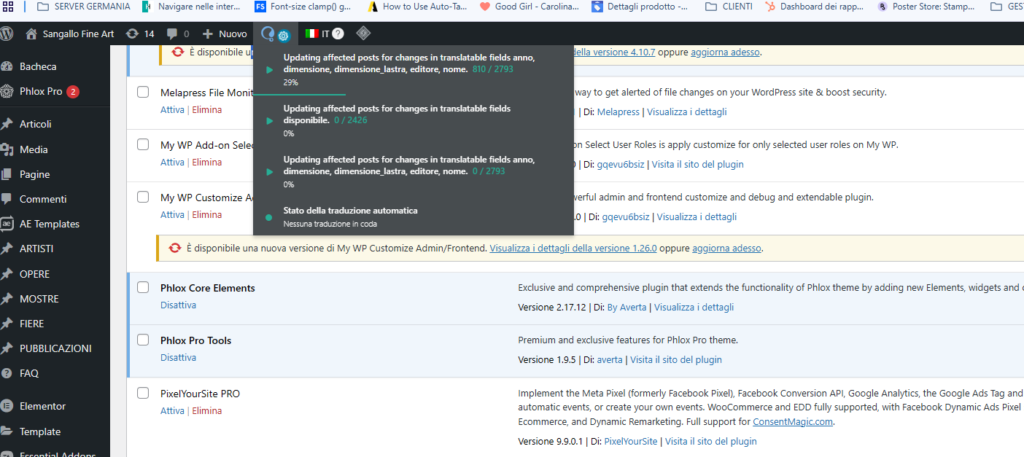Expand the Sangallo Fine Art site menu
Image resolution: width=1024 pixels, height=457 pixels.
pos(70,34)
